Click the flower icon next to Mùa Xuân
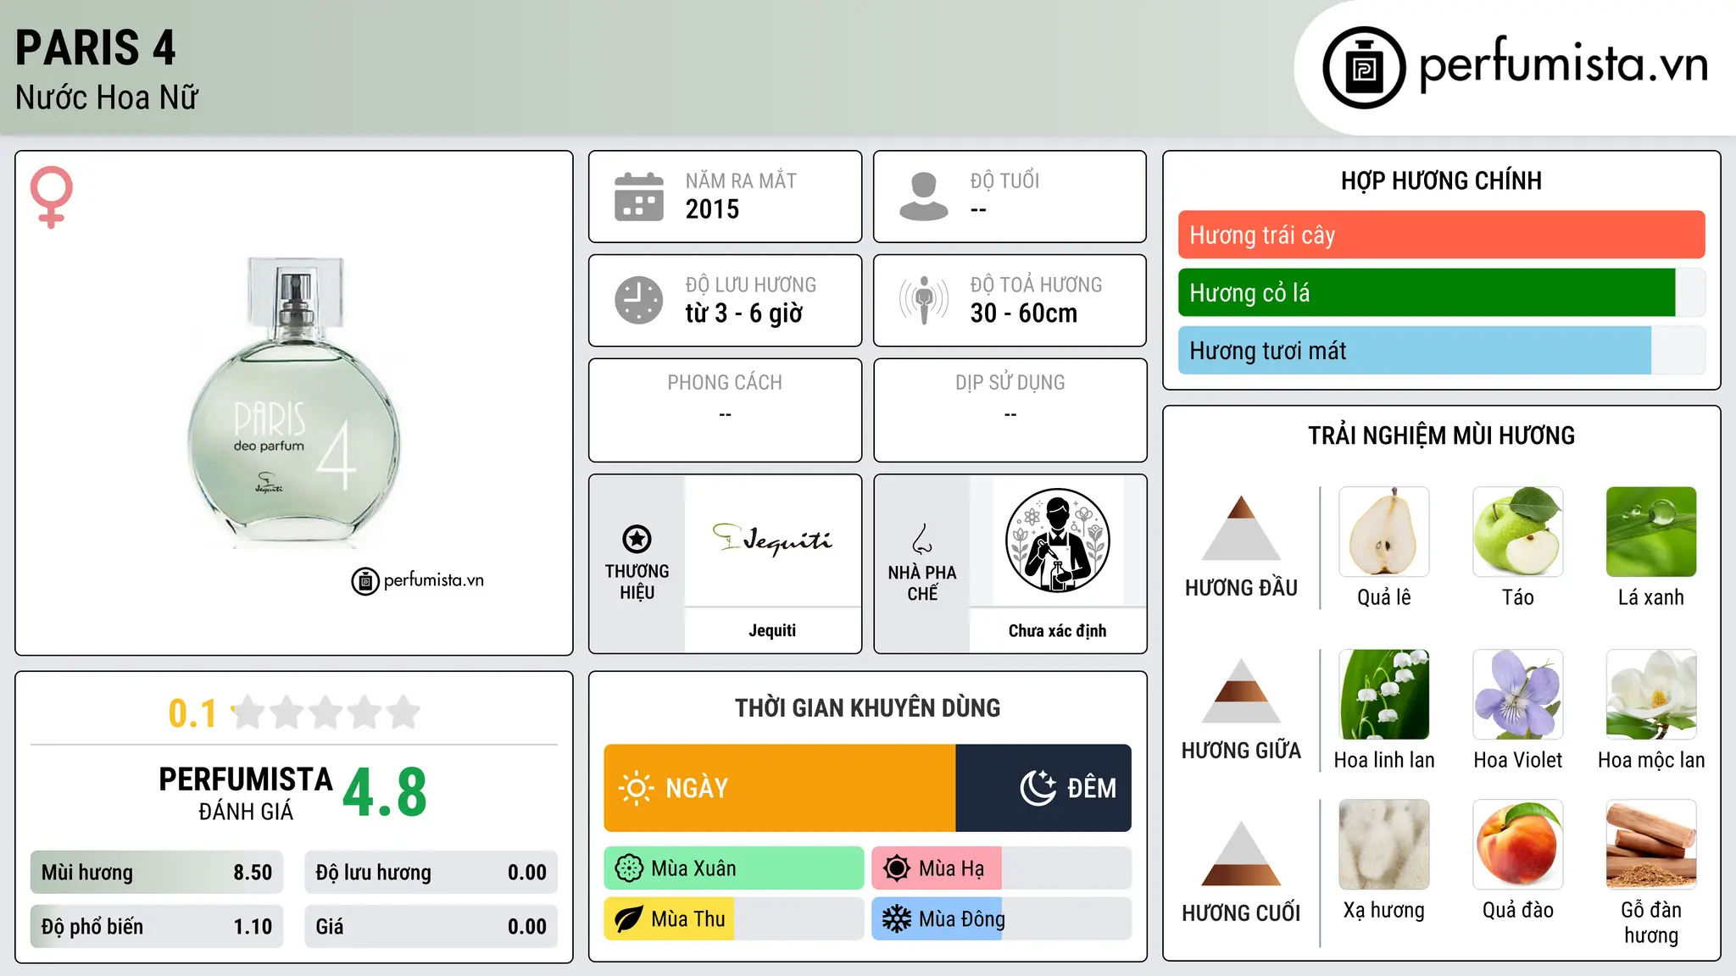 pos(629,868)
